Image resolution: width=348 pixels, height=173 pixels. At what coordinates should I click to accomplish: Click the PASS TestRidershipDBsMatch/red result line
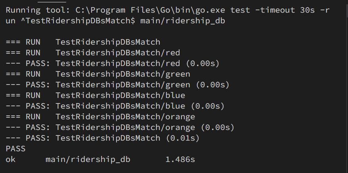[113, 63]
